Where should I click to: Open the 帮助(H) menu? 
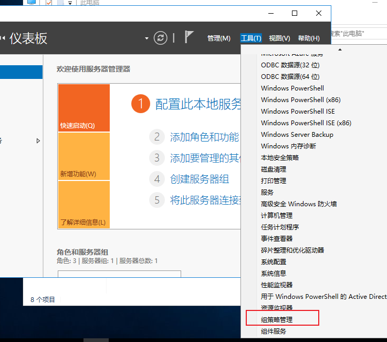tap(309, 38)
